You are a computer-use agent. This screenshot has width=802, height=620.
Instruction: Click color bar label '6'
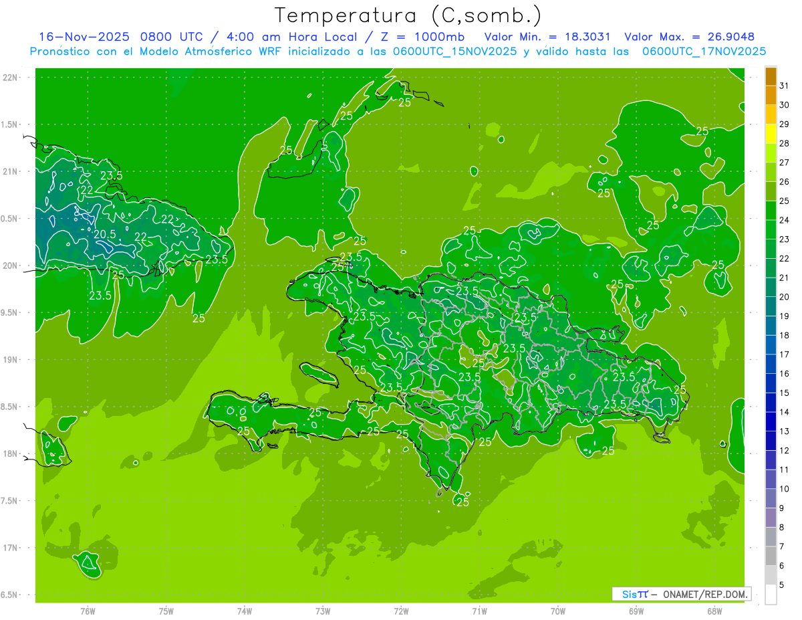pyautogui.click(x=782, y=566)
